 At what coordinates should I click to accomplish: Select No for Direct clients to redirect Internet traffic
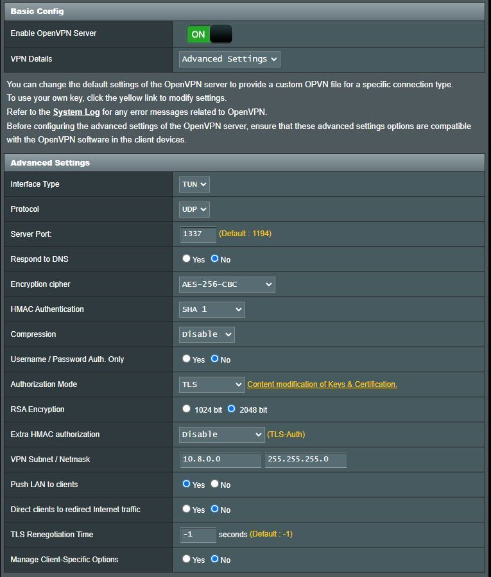point(214,509)
